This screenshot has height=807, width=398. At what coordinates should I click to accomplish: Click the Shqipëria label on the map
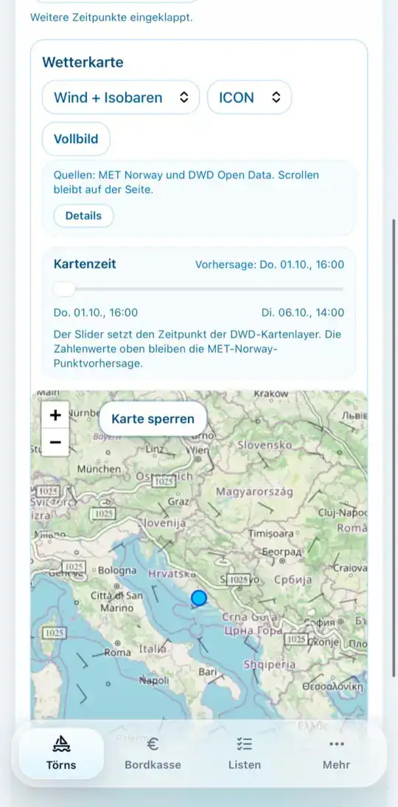[270, 665]
